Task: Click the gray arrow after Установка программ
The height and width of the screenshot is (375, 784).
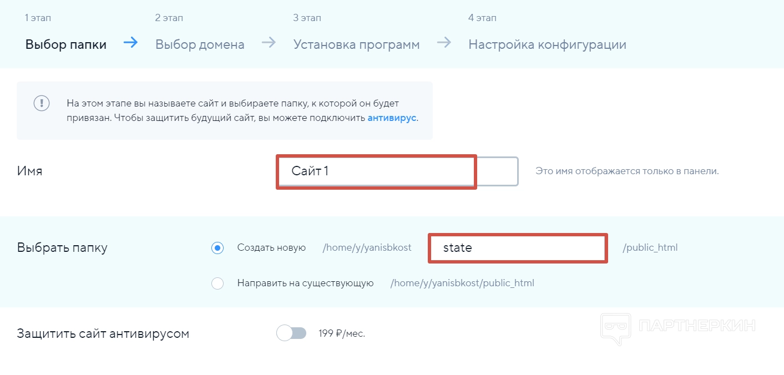Action: [x=444, y=43]
